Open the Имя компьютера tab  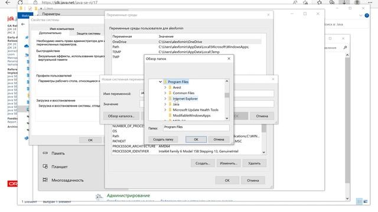point(61,29)
